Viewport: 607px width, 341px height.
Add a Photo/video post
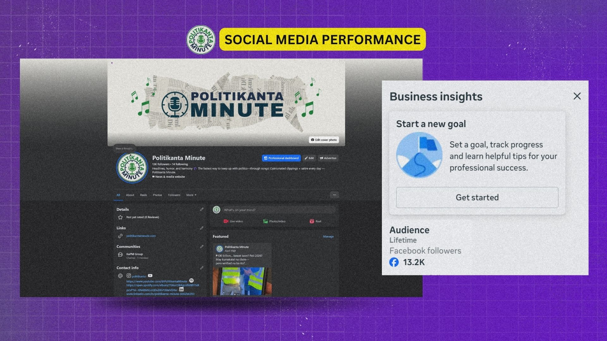tap(274, 221)
